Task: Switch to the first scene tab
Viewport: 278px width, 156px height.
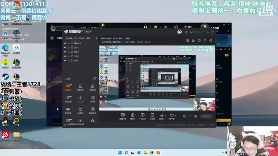Action: click(x=69, y=38)
